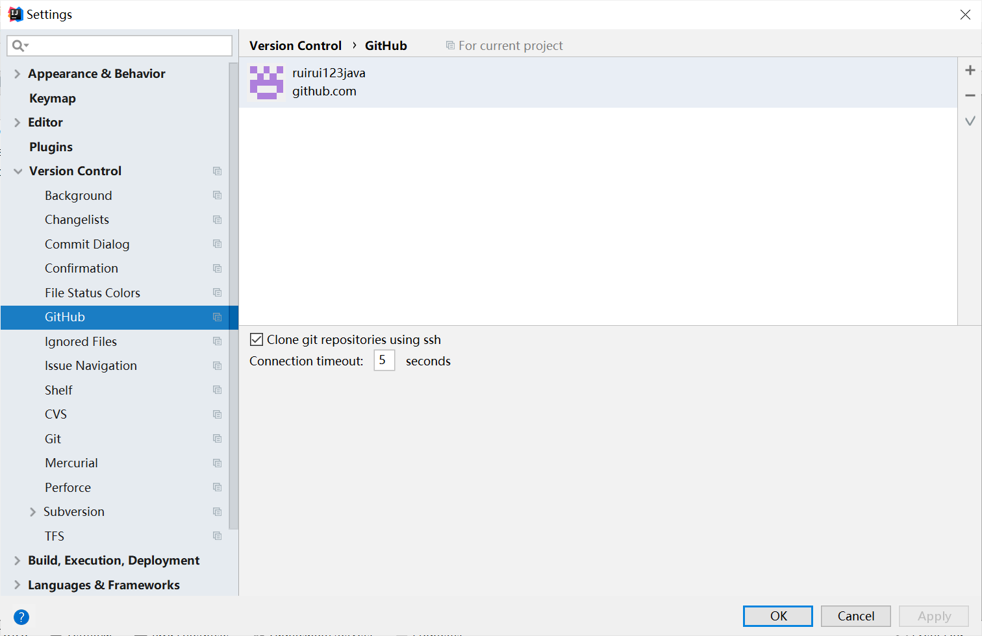Click project-level icon beside Commit Dialog
The image size is (982, 636).
[218, 244]
